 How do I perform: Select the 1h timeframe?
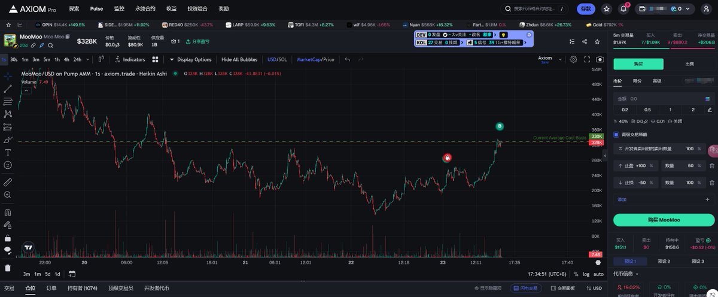click(57, 59)
